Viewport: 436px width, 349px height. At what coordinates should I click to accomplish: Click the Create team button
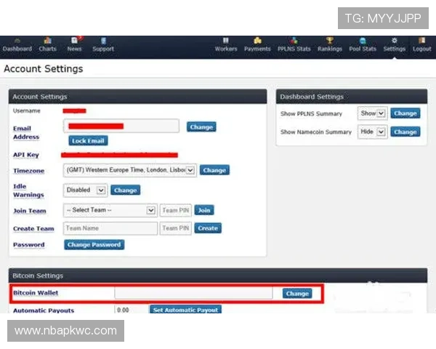208,228
